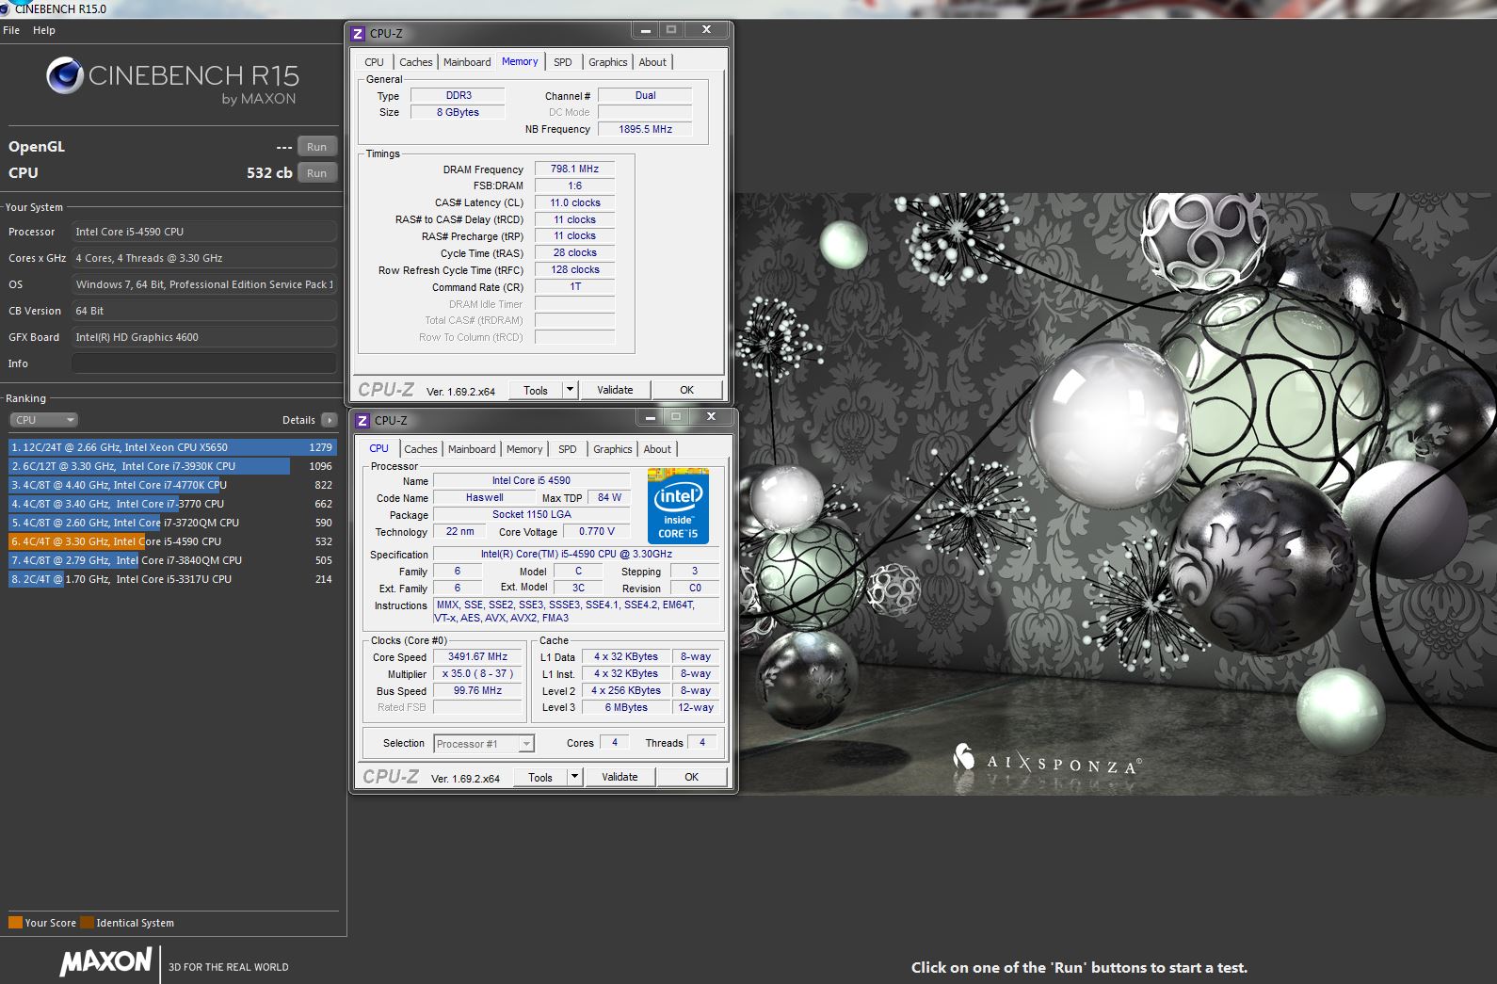Select ranking row Intel Core i7-3840QM CPU
The image size is (1497, 984).
pos(172,560)
